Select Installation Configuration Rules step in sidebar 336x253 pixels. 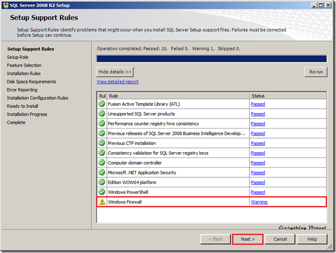pos(38,98)
